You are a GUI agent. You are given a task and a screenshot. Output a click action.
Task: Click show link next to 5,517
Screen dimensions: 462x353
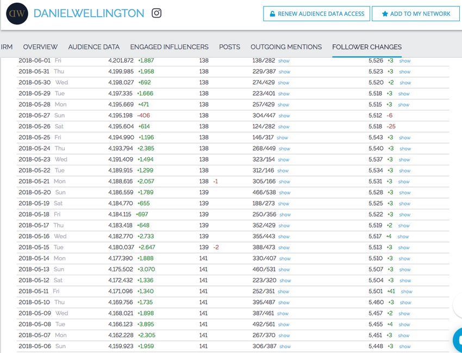(403, 237)
